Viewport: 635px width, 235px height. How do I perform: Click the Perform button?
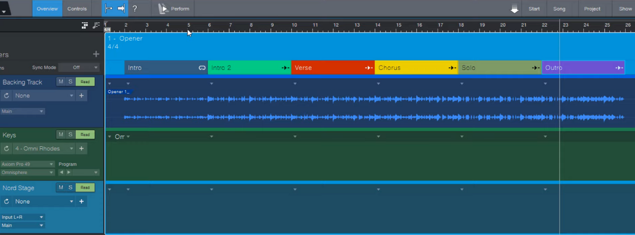(174, 8)
